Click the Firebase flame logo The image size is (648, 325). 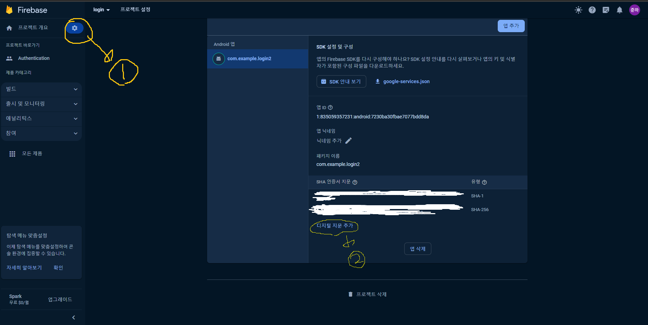[9, 10]
